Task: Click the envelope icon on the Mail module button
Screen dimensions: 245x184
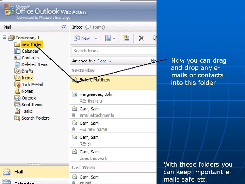Action: pyautogui.click(x=6, y=172)
